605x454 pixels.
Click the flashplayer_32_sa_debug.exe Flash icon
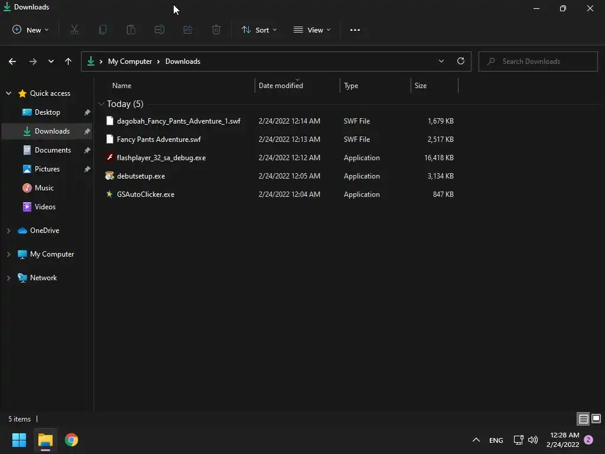point(109,157)
